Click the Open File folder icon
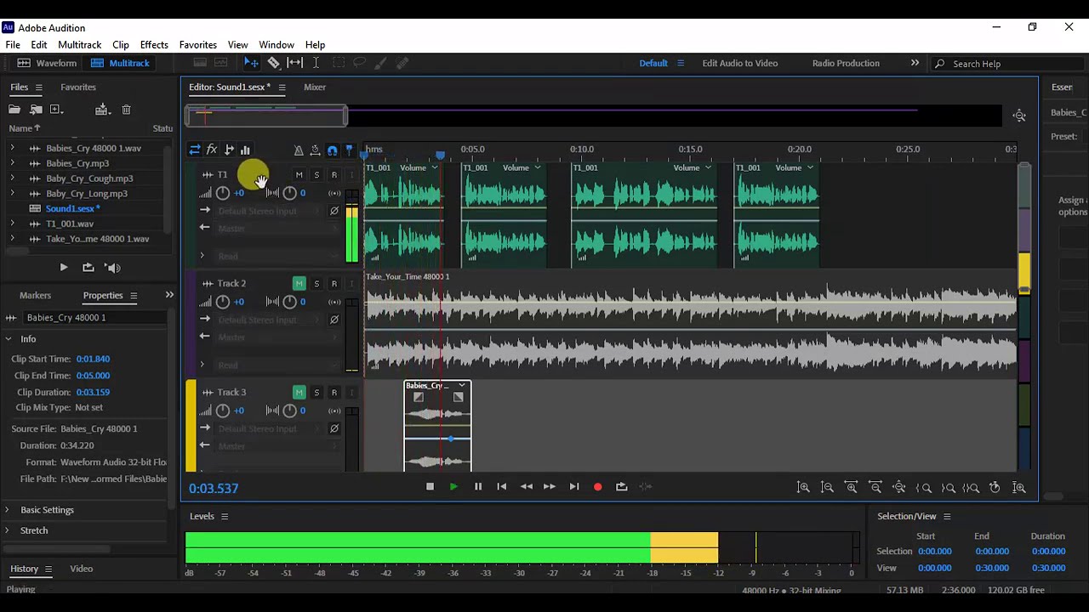Viewport: 1089px width, 612px height. (14, 110)
